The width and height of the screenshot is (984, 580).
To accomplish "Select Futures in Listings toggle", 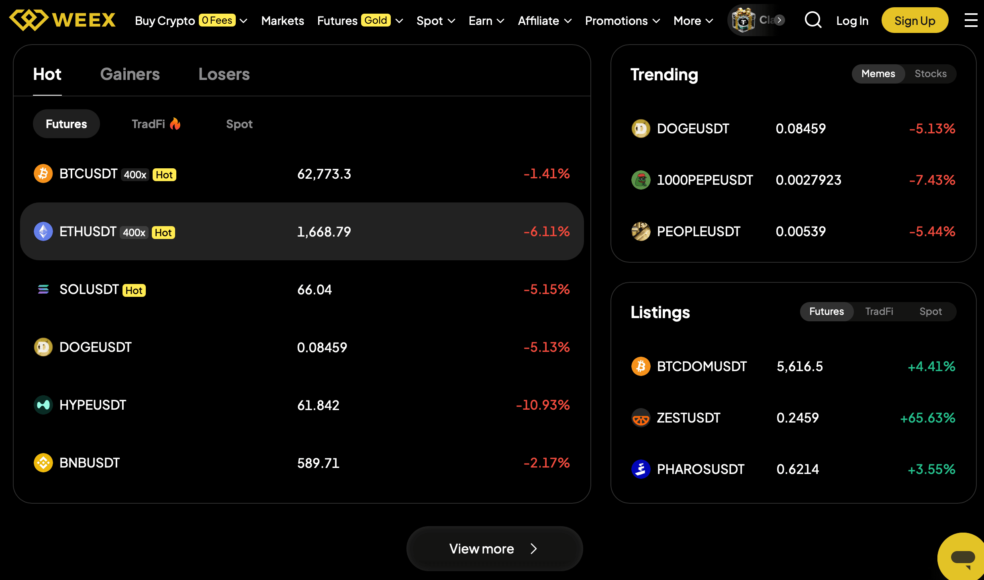I will coord(827,312).
